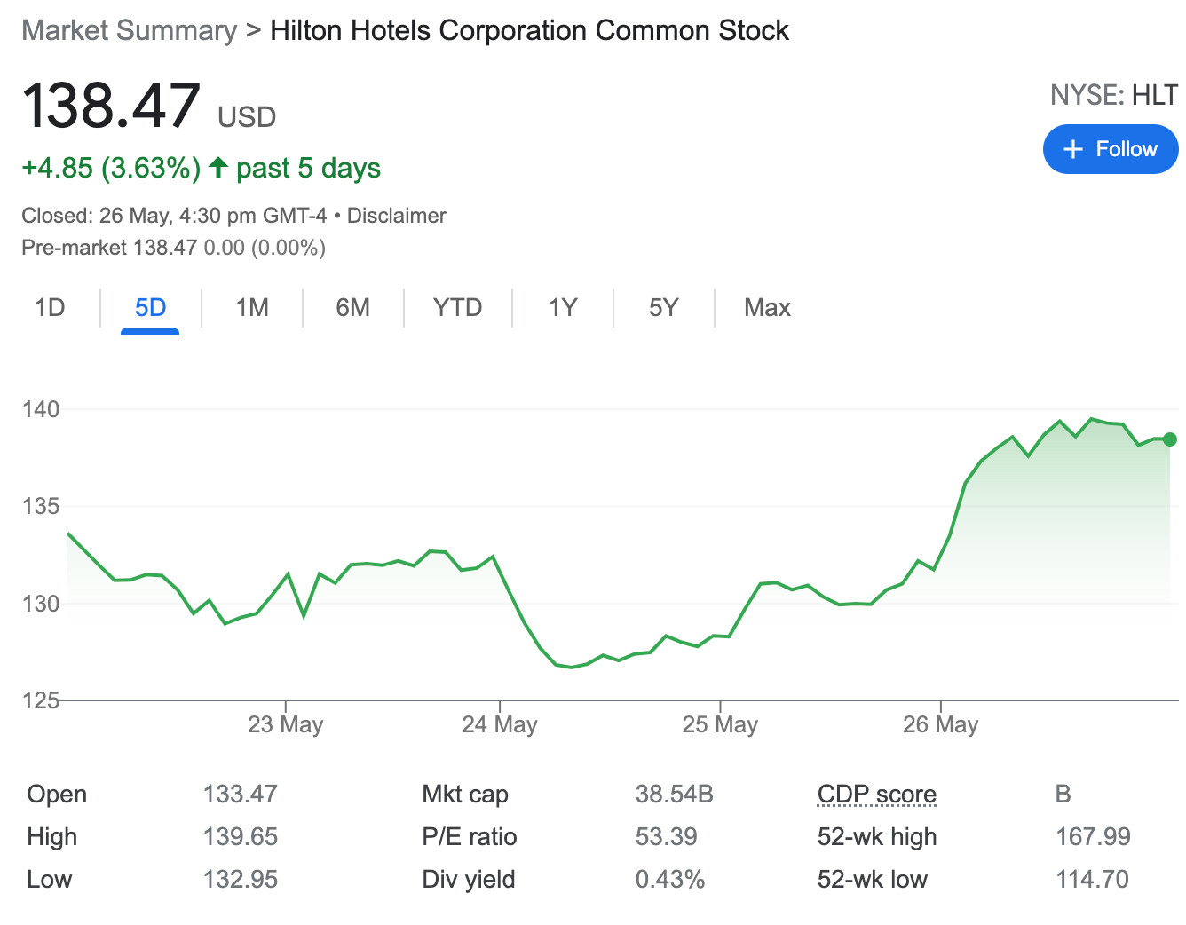Click the +4.85 (3.63%) change text

111,168
